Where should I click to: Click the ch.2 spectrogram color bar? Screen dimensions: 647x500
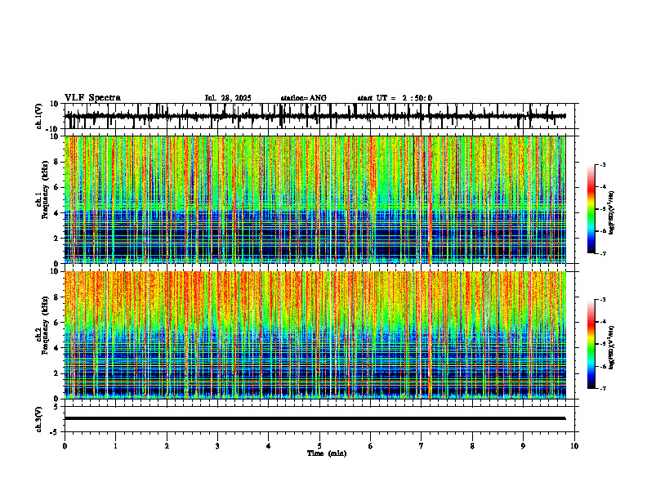[x=591, y=344]
